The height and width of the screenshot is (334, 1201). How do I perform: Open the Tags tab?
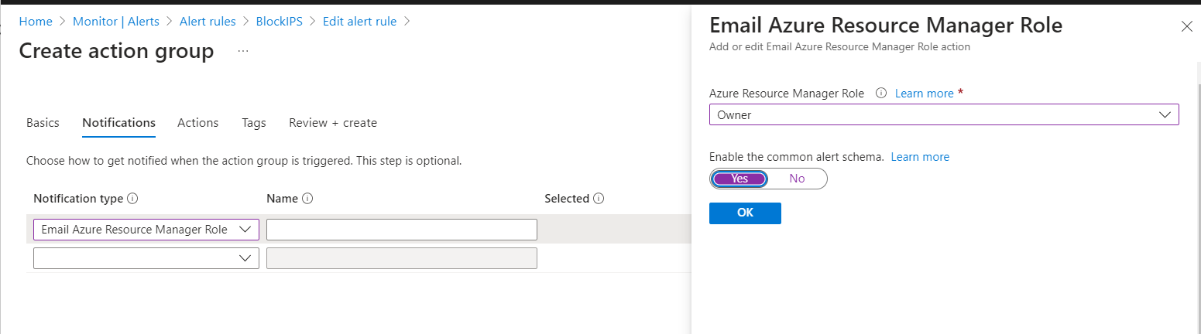tap(253, 122)
